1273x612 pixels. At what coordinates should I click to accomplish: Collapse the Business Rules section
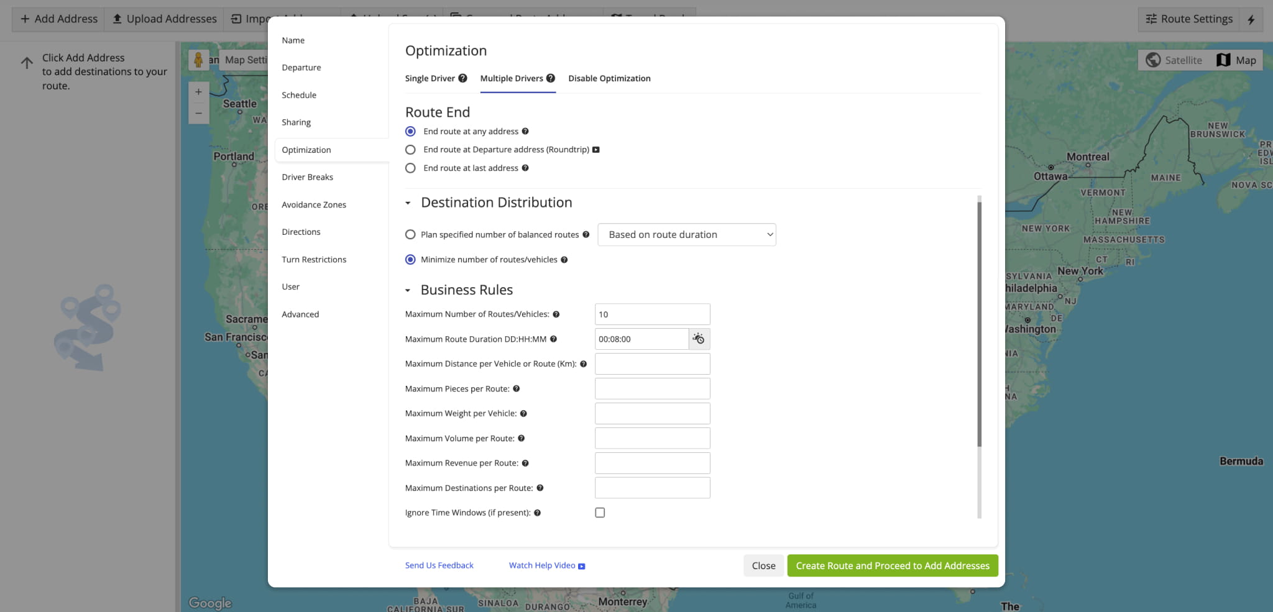pyautogui.click(x=408, y=290)
